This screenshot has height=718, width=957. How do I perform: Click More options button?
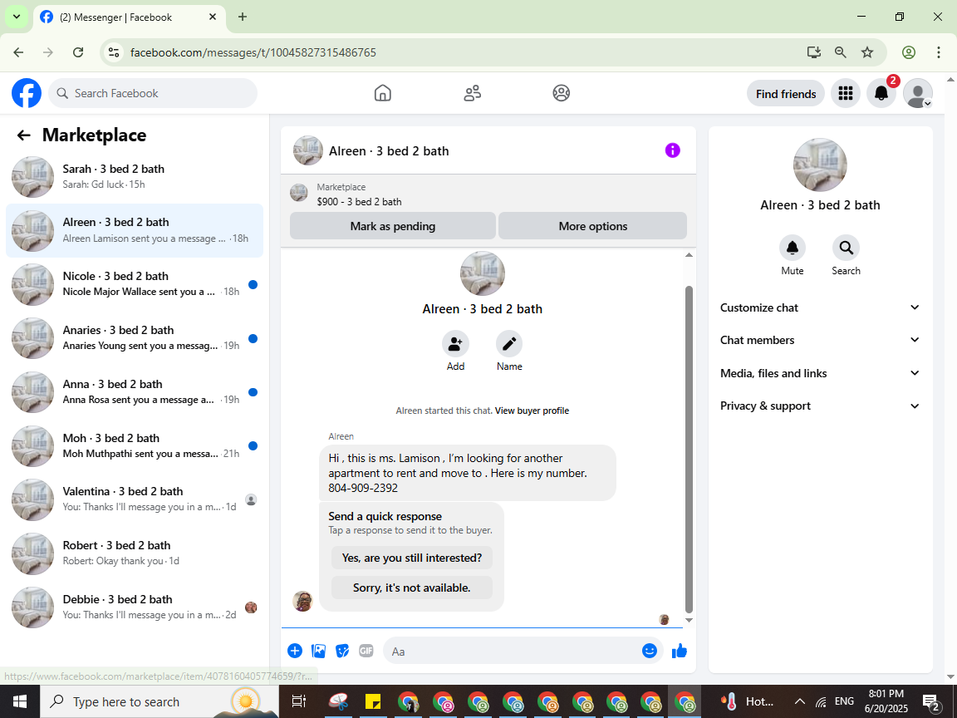592,226
